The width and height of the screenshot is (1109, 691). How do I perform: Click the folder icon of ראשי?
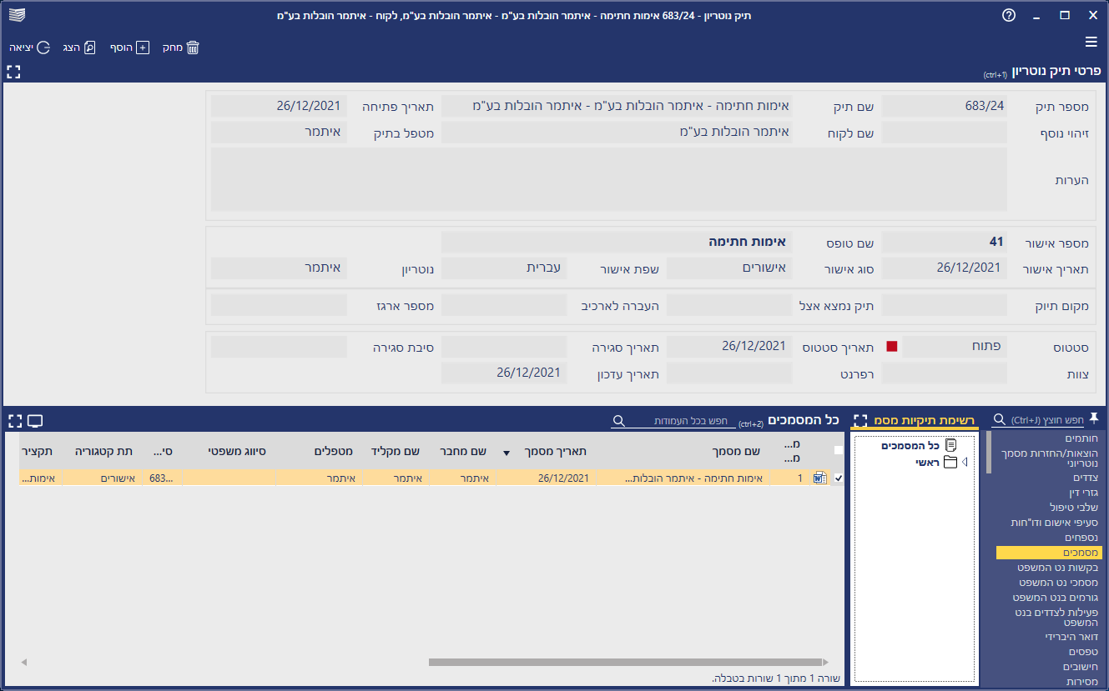(950, 462)
